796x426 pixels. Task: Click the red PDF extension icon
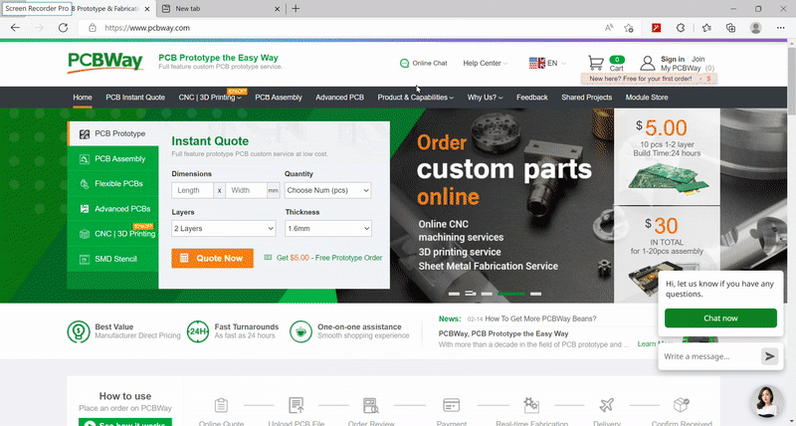pyautogui.click(x=657, y=28)
